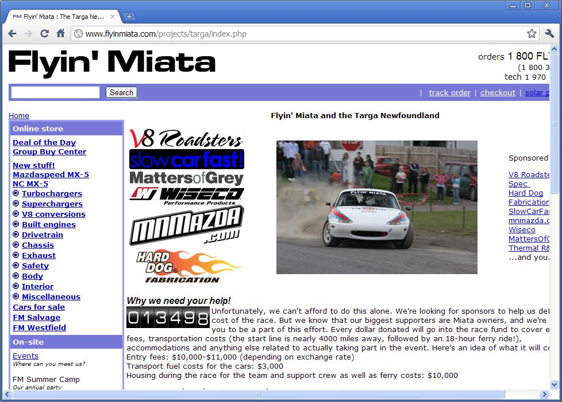The image size is (562, 402).
Task: Click the horizontal scrollbar thumb
Action: pos(259,394)
